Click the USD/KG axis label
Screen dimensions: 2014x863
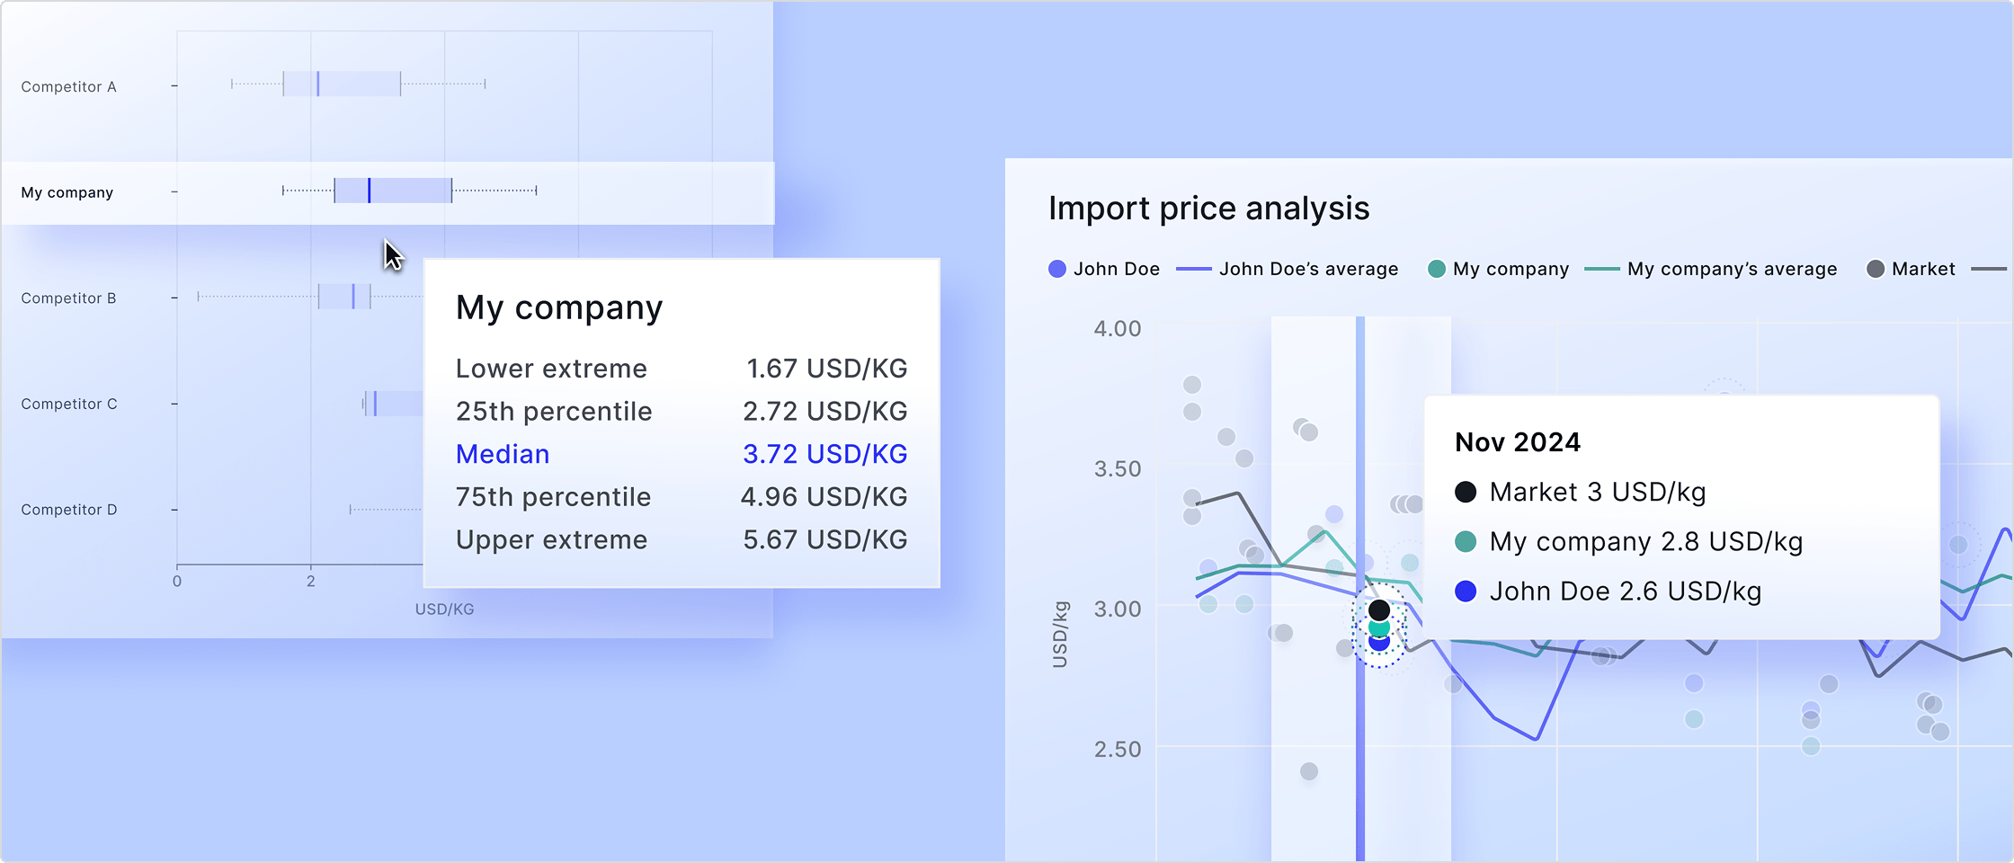click(444, 609)
